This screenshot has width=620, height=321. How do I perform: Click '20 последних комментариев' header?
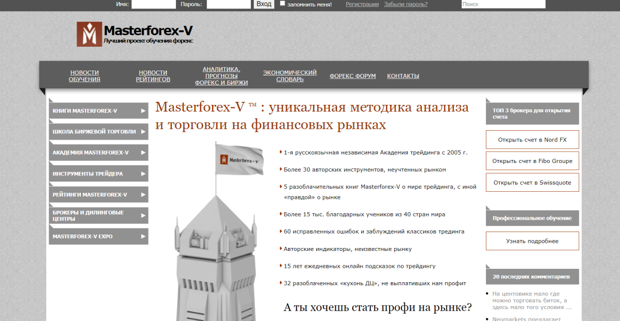pos(533,277)
